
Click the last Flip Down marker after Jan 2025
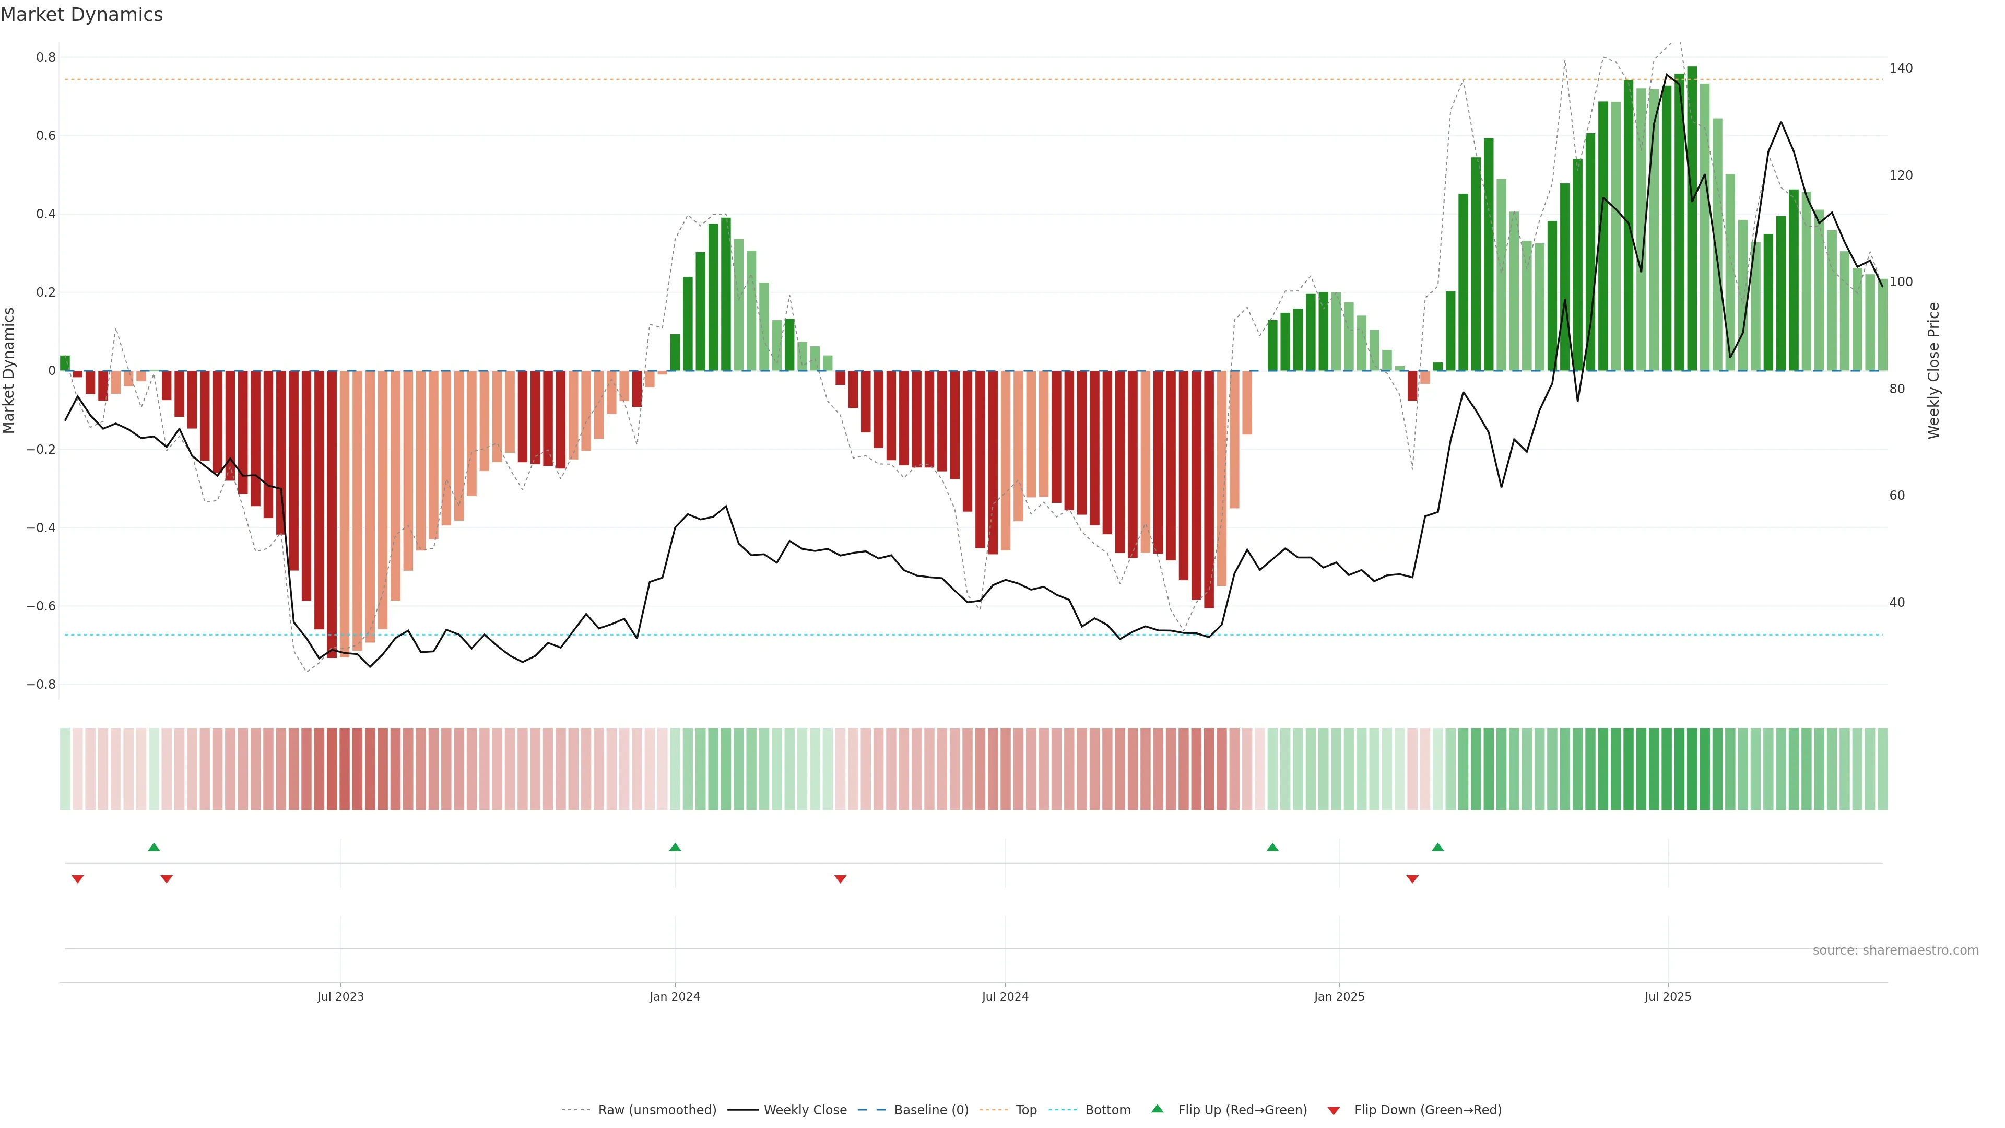click(x=1412, y=879)
